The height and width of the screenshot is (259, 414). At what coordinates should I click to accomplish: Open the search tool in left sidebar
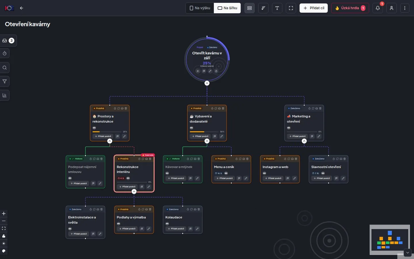coord(5,68)
